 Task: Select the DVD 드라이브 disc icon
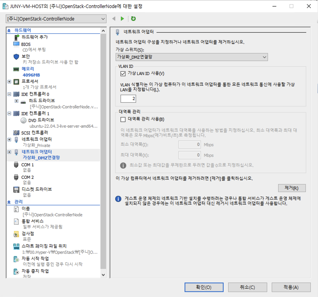23,120
